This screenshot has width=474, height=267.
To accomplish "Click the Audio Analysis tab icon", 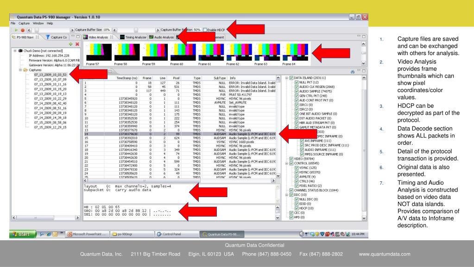I will point(151,37).
